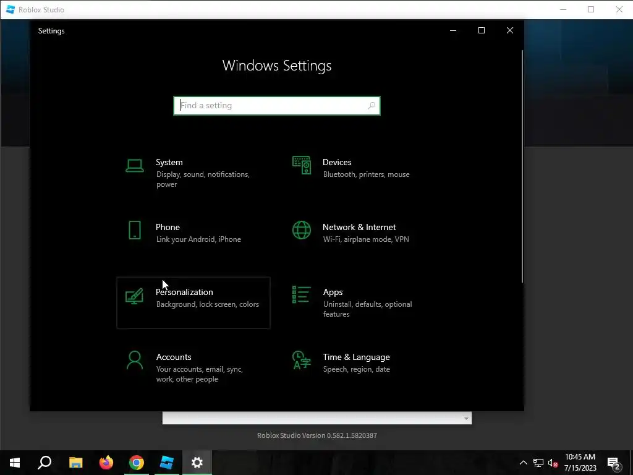Maximize the Roblox Studio window
The width and height of the screenshot is (633, 475).
(591, 9)
